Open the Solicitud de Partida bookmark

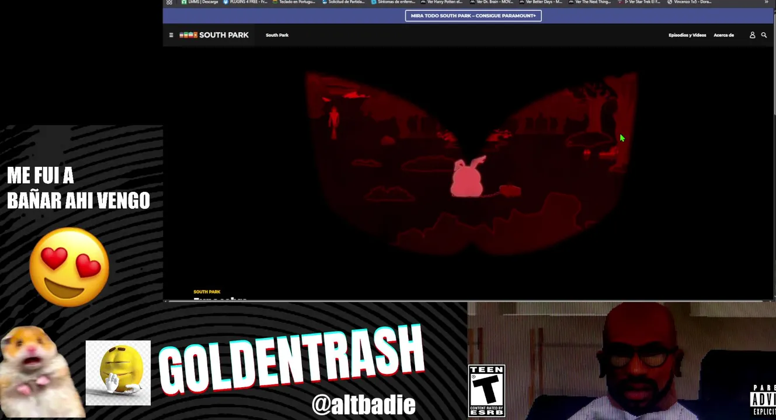343,2
